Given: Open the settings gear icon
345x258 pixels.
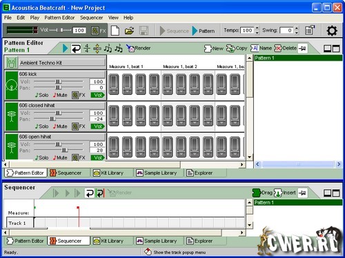Looking at the screenshot, I should 332,30.
